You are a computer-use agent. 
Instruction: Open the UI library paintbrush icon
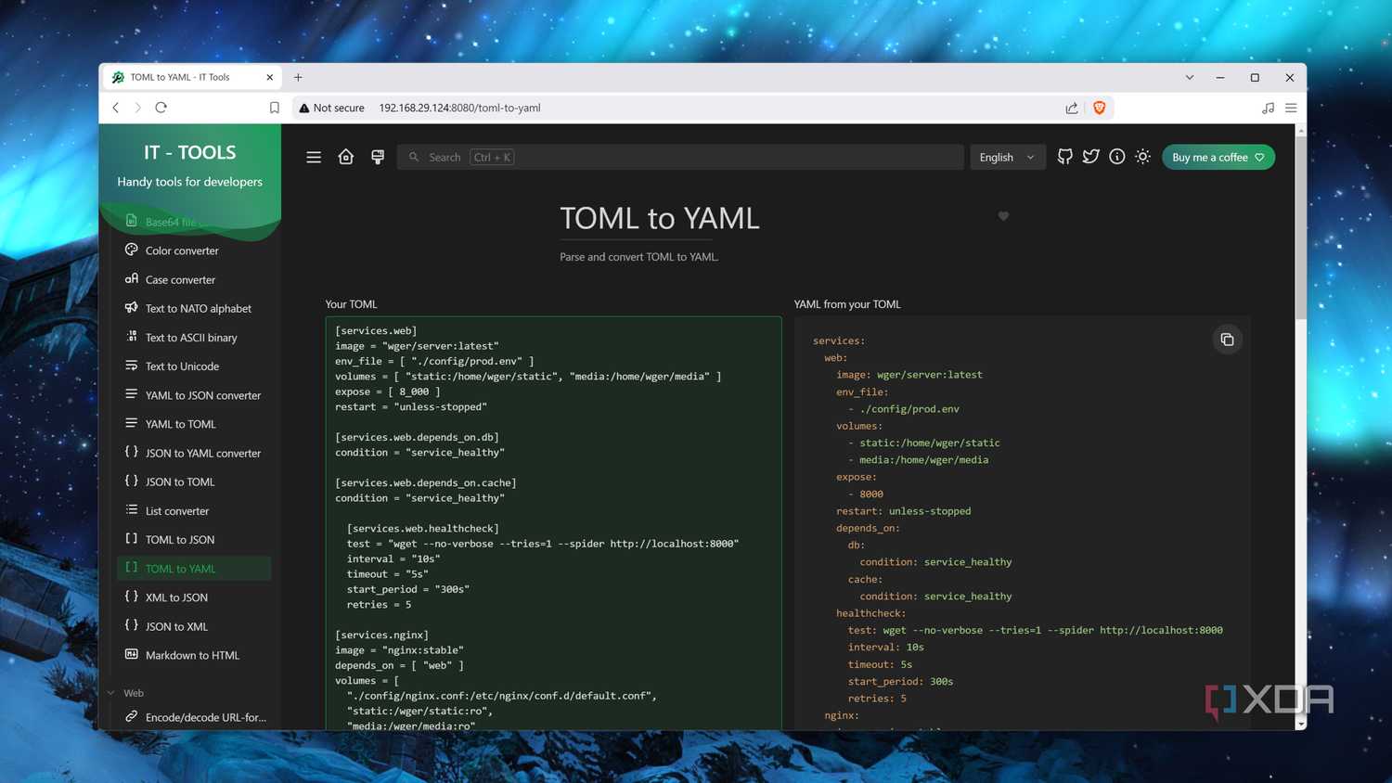[x=378, y=158]
